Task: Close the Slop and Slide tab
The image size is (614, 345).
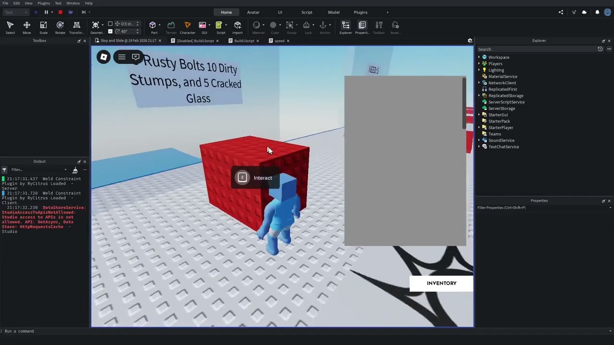Action: [x=160, y=41]
